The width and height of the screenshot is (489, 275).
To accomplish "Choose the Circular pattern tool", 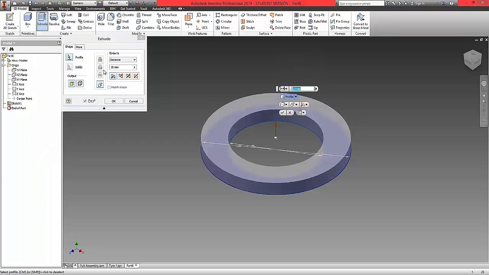I will tap(223, 21).
